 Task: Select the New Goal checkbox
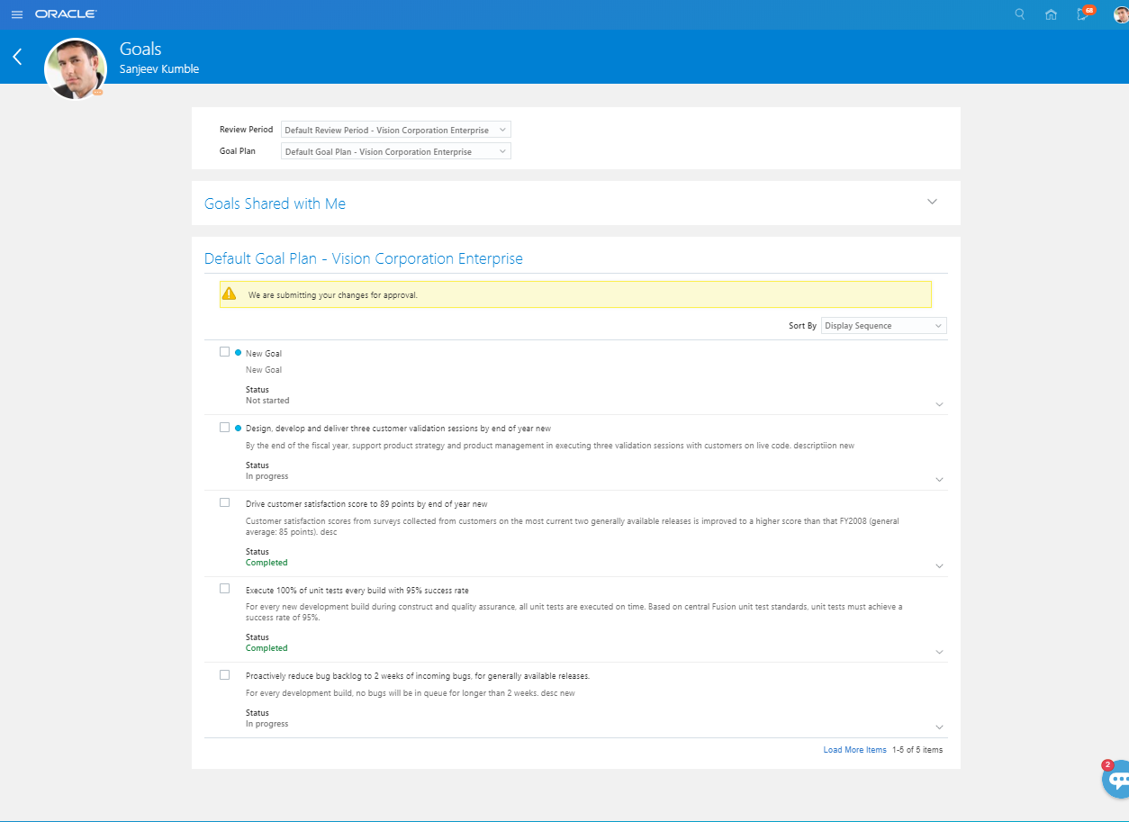click(x=224, y=351)
